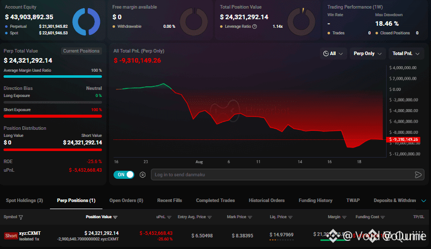Switch to Recent Fills tab
The image size is (431, 249).
pyautogui.click(x=170, y=201)
